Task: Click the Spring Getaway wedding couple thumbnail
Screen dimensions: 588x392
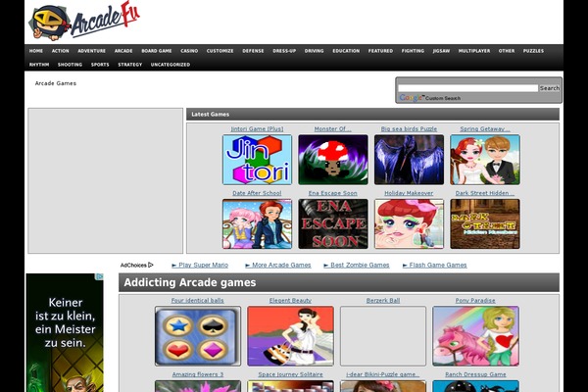Action: point(485,160)
